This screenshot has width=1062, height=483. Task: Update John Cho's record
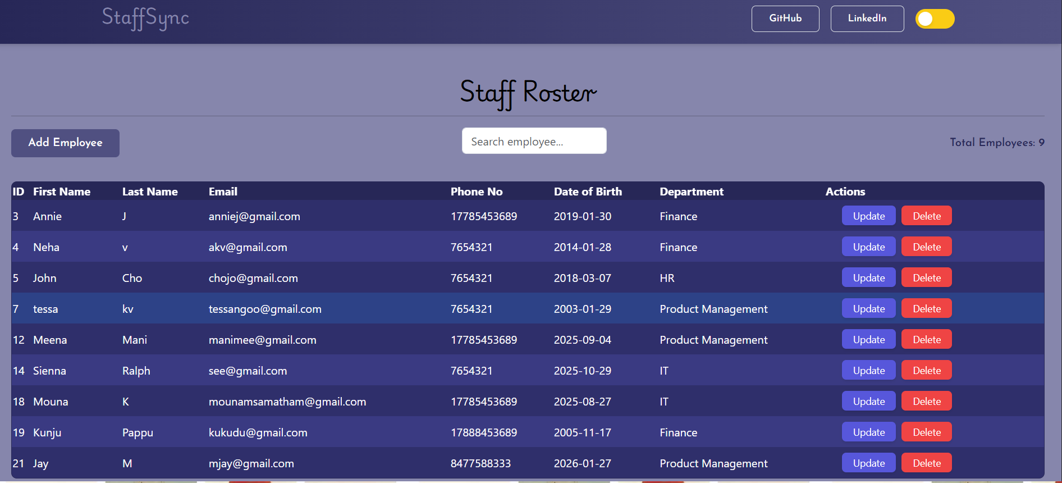click(868, 278)
